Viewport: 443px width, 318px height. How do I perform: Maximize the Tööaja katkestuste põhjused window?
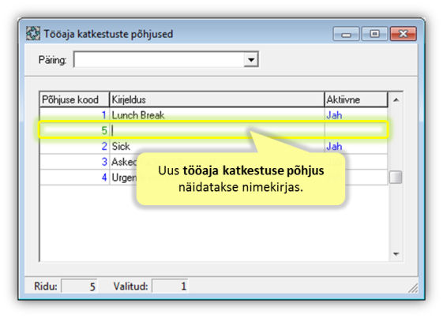pyautogui.click(x=374, y=34)
